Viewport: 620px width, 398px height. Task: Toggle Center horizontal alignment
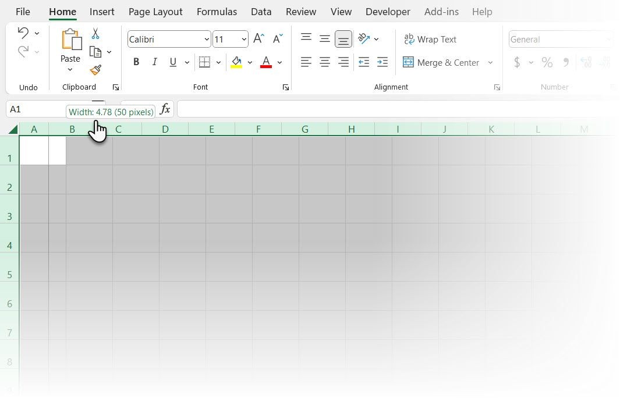tap(325, 62)
